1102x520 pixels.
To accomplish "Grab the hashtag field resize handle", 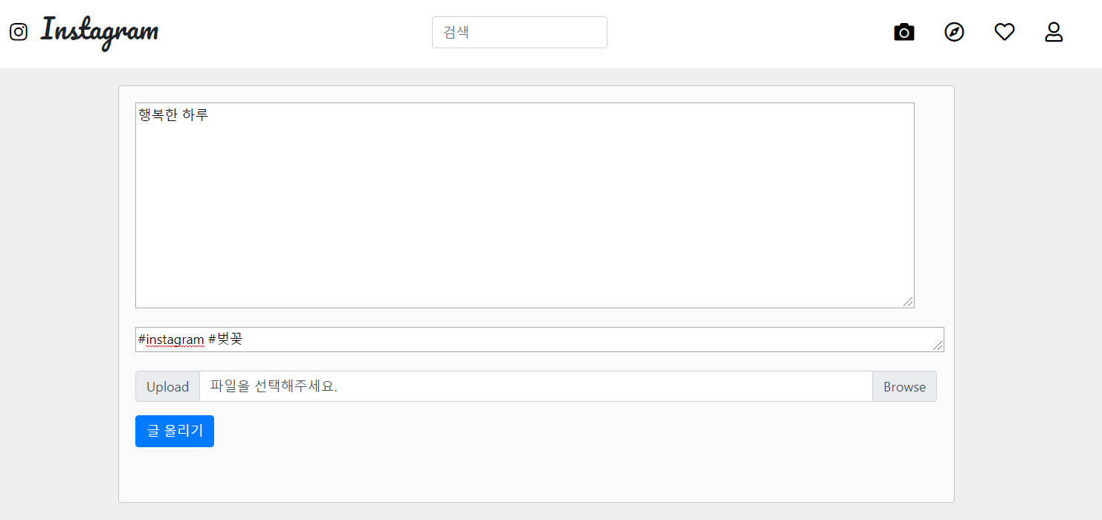I will point(938,345).
